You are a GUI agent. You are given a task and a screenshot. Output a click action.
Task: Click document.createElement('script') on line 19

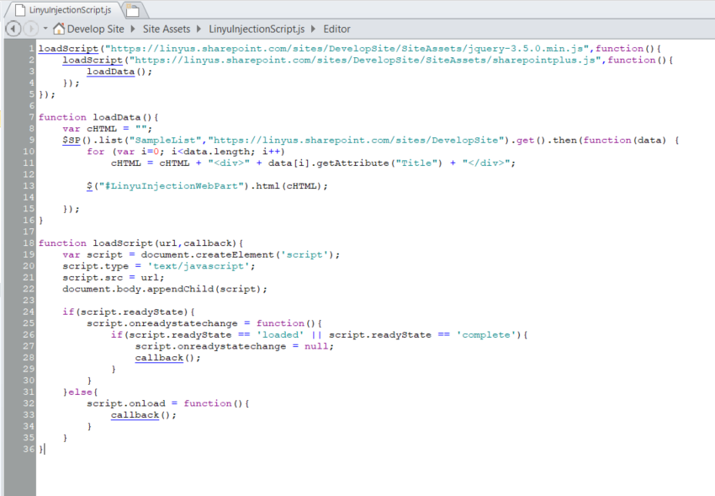coord(237,254)
